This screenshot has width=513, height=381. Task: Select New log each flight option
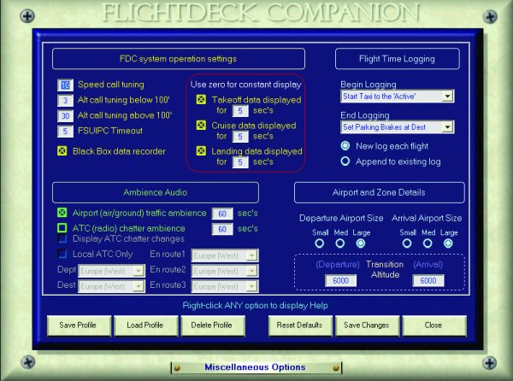coord(345,146)
